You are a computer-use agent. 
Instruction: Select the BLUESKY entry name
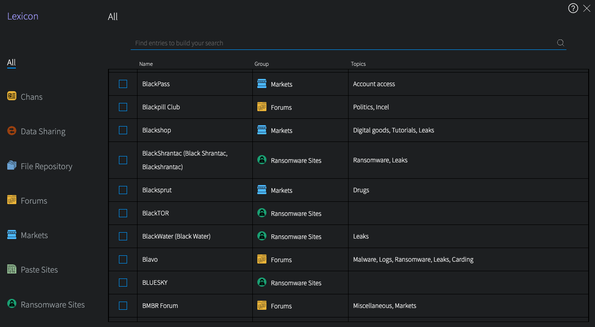[155, 283]
